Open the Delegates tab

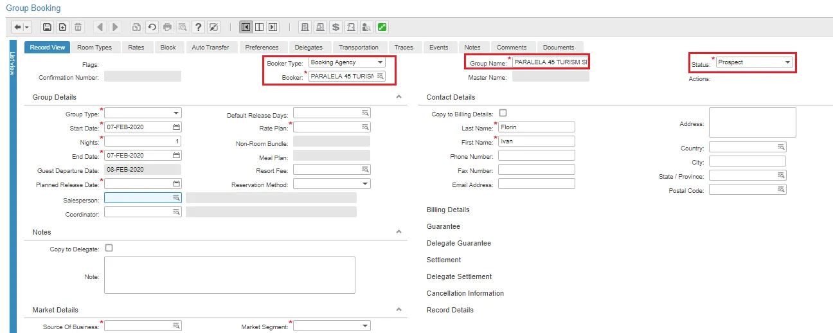(309, 48)
